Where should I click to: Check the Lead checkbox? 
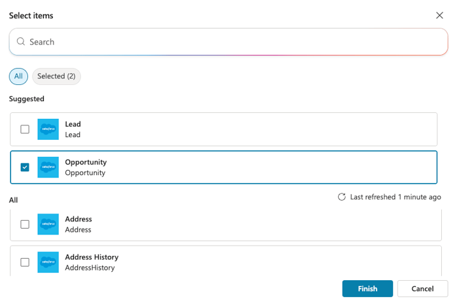[x=25, y=129]
